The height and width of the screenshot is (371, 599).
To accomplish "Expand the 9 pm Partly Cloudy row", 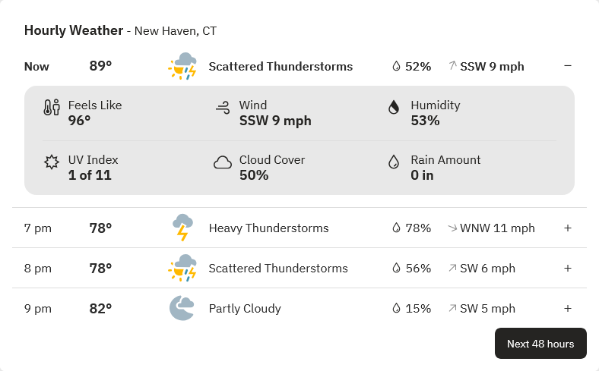I will pos(568,308).
